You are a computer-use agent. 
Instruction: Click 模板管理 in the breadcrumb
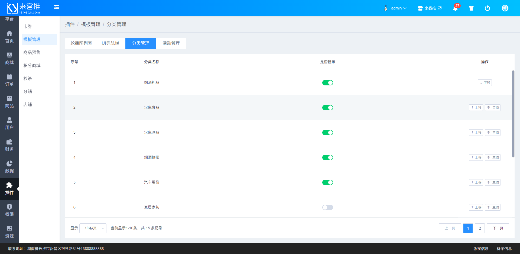coord(91,24)
